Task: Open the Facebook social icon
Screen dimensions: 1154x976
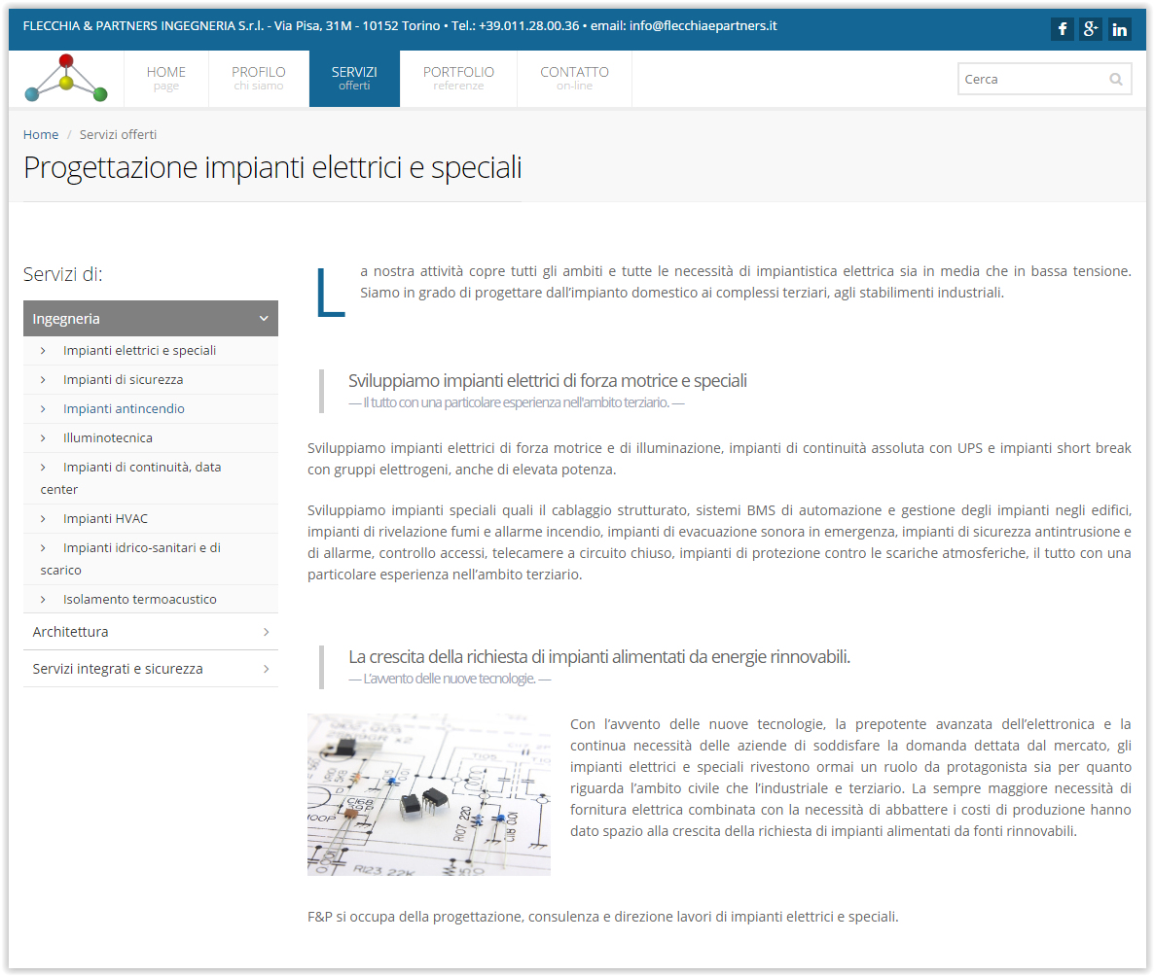Action: click(1062, 29)
